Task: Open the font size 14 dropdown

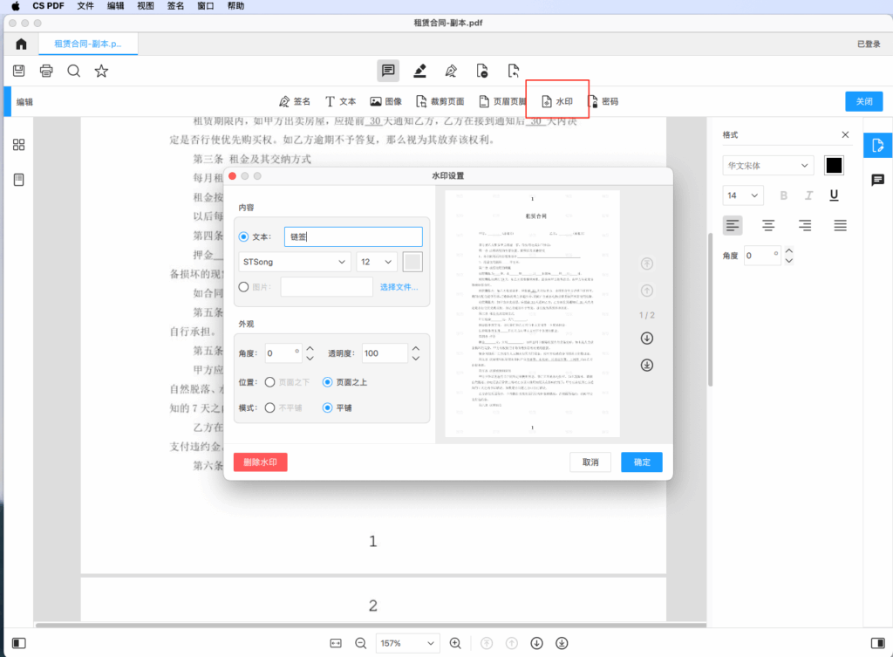Action: (743, 195)
